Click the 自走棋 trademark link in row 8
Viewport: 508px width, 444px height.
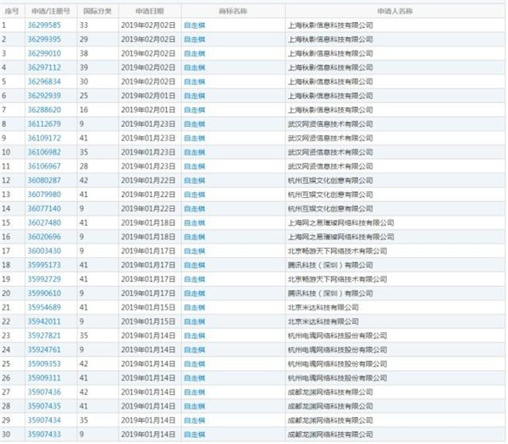(x=195, y=124)
